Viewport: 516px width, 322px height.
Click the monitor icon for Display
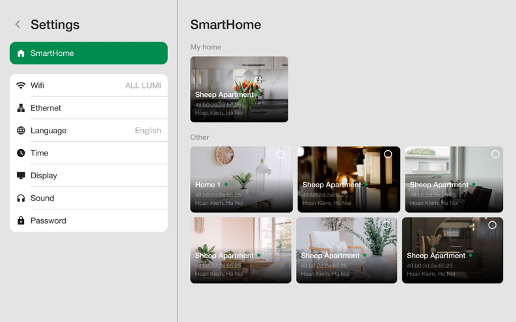click(x=21, y=176)
